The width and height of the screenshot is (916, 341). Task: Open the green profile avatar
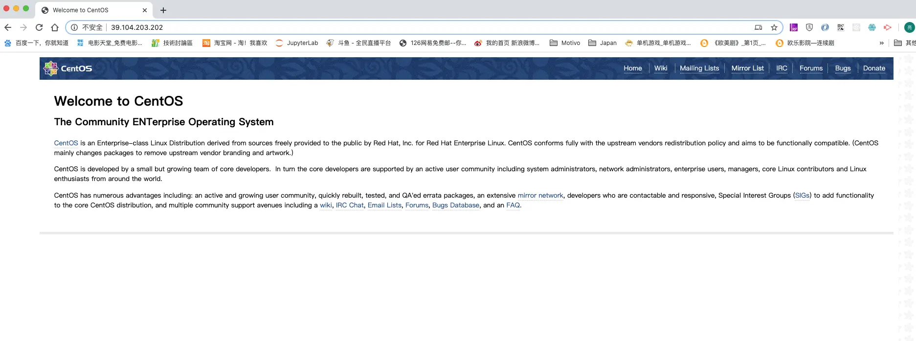(x=910, y=27)
